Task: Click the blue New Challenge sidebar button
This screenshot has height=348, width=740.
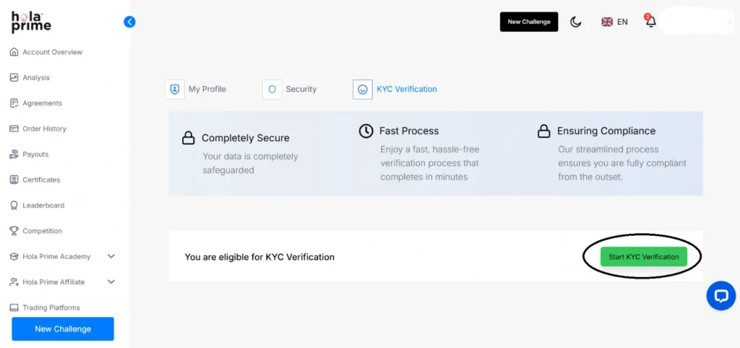Action: pos(63,328)
